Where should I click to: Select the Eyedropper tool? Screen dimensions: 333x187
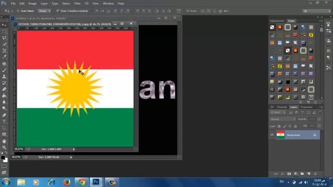coord(4,57)
